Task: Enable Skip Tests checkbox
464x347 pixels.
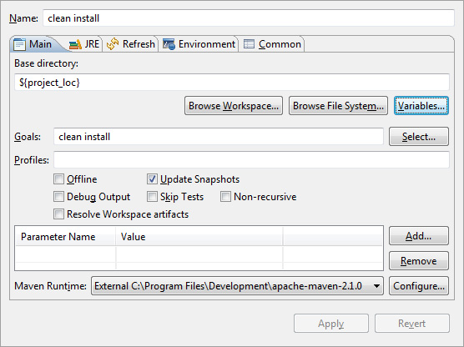Action: point(152,196)
